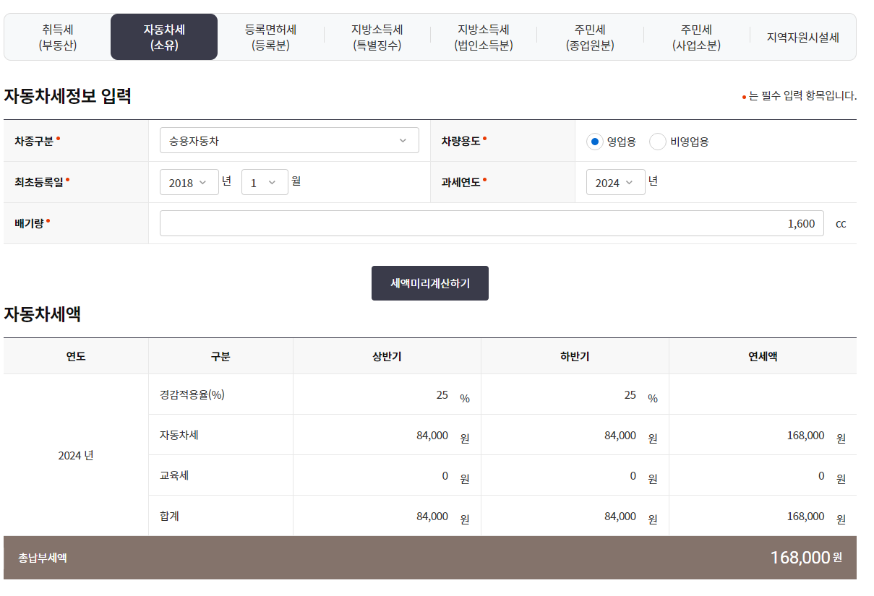Click the 세액미리계산하기 calculate button
This screenshot has width=874, height=596.
coord(429,283)
